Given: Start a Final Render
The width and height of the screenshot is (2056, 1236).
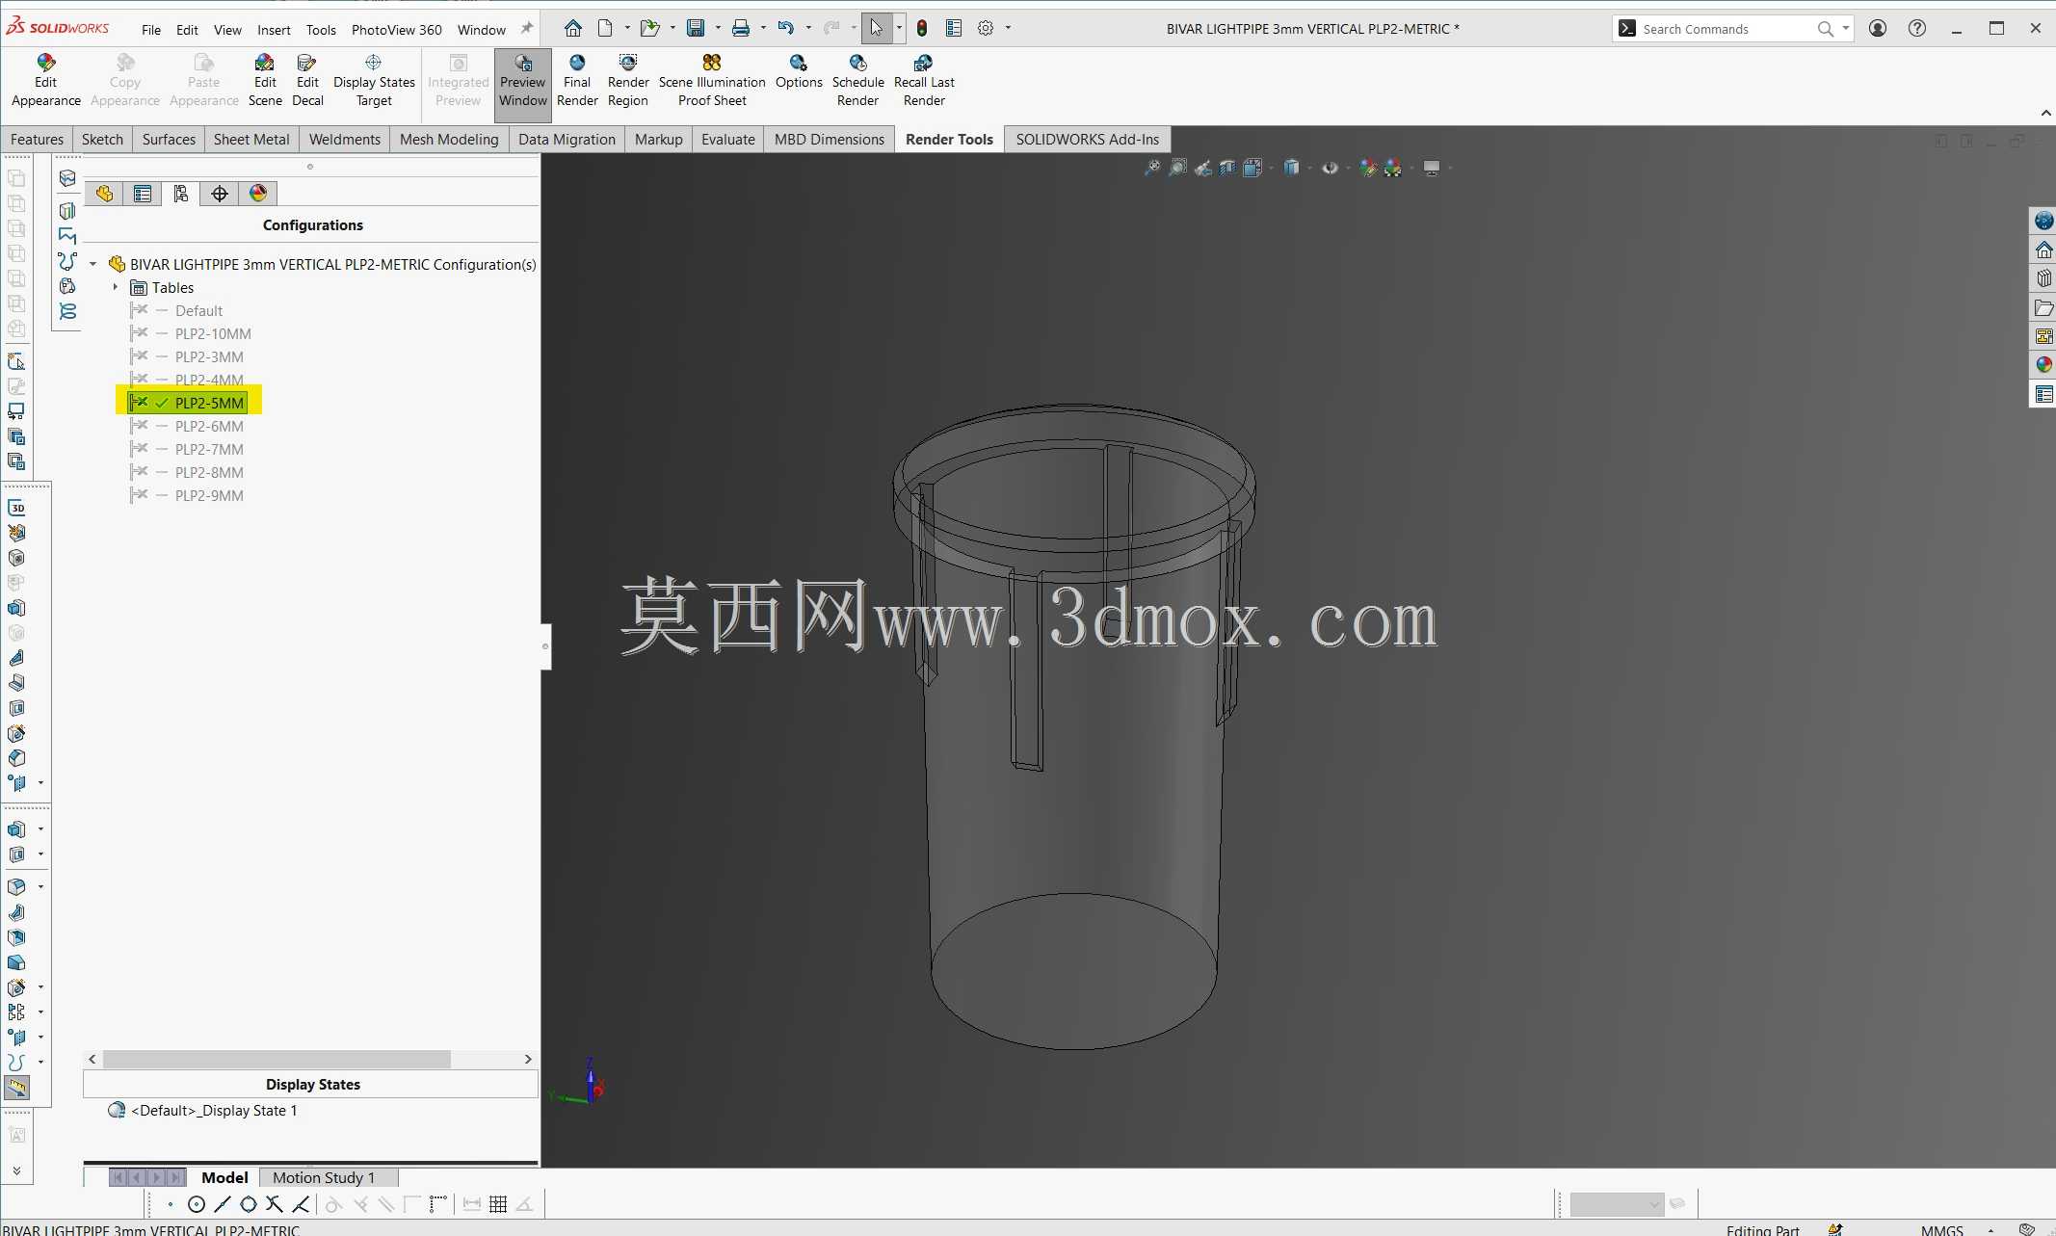Looking at the screenshot, I should (577, 82).
